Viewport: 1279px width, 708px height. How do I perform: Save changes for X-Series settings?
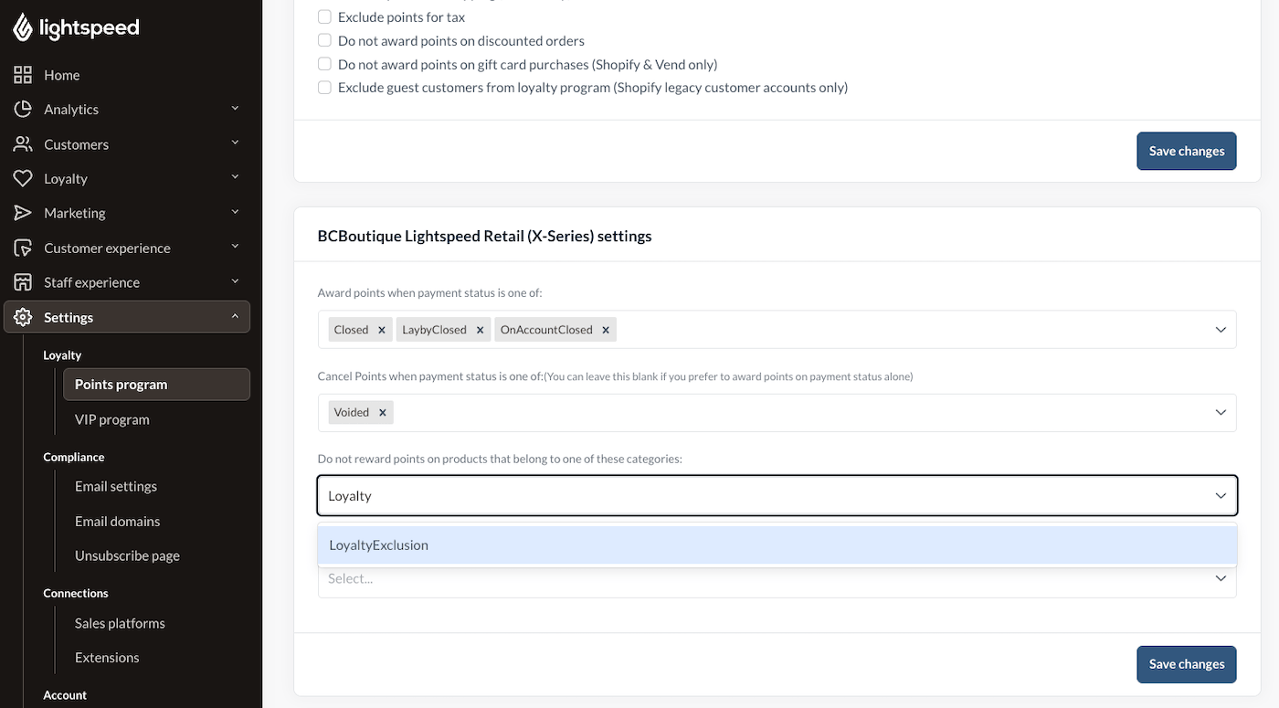1187,664
